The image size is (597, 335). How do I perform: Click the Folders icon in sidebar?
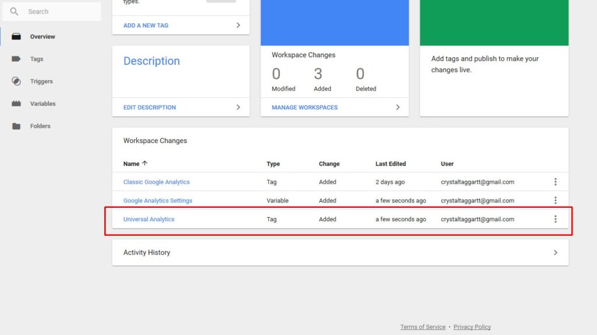click(16, 126)
